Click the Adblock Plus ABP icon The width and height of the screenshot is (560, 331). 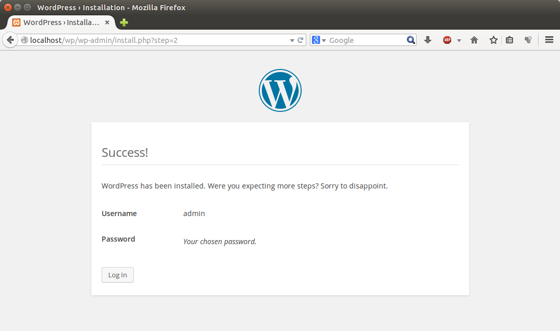[447, 40]
